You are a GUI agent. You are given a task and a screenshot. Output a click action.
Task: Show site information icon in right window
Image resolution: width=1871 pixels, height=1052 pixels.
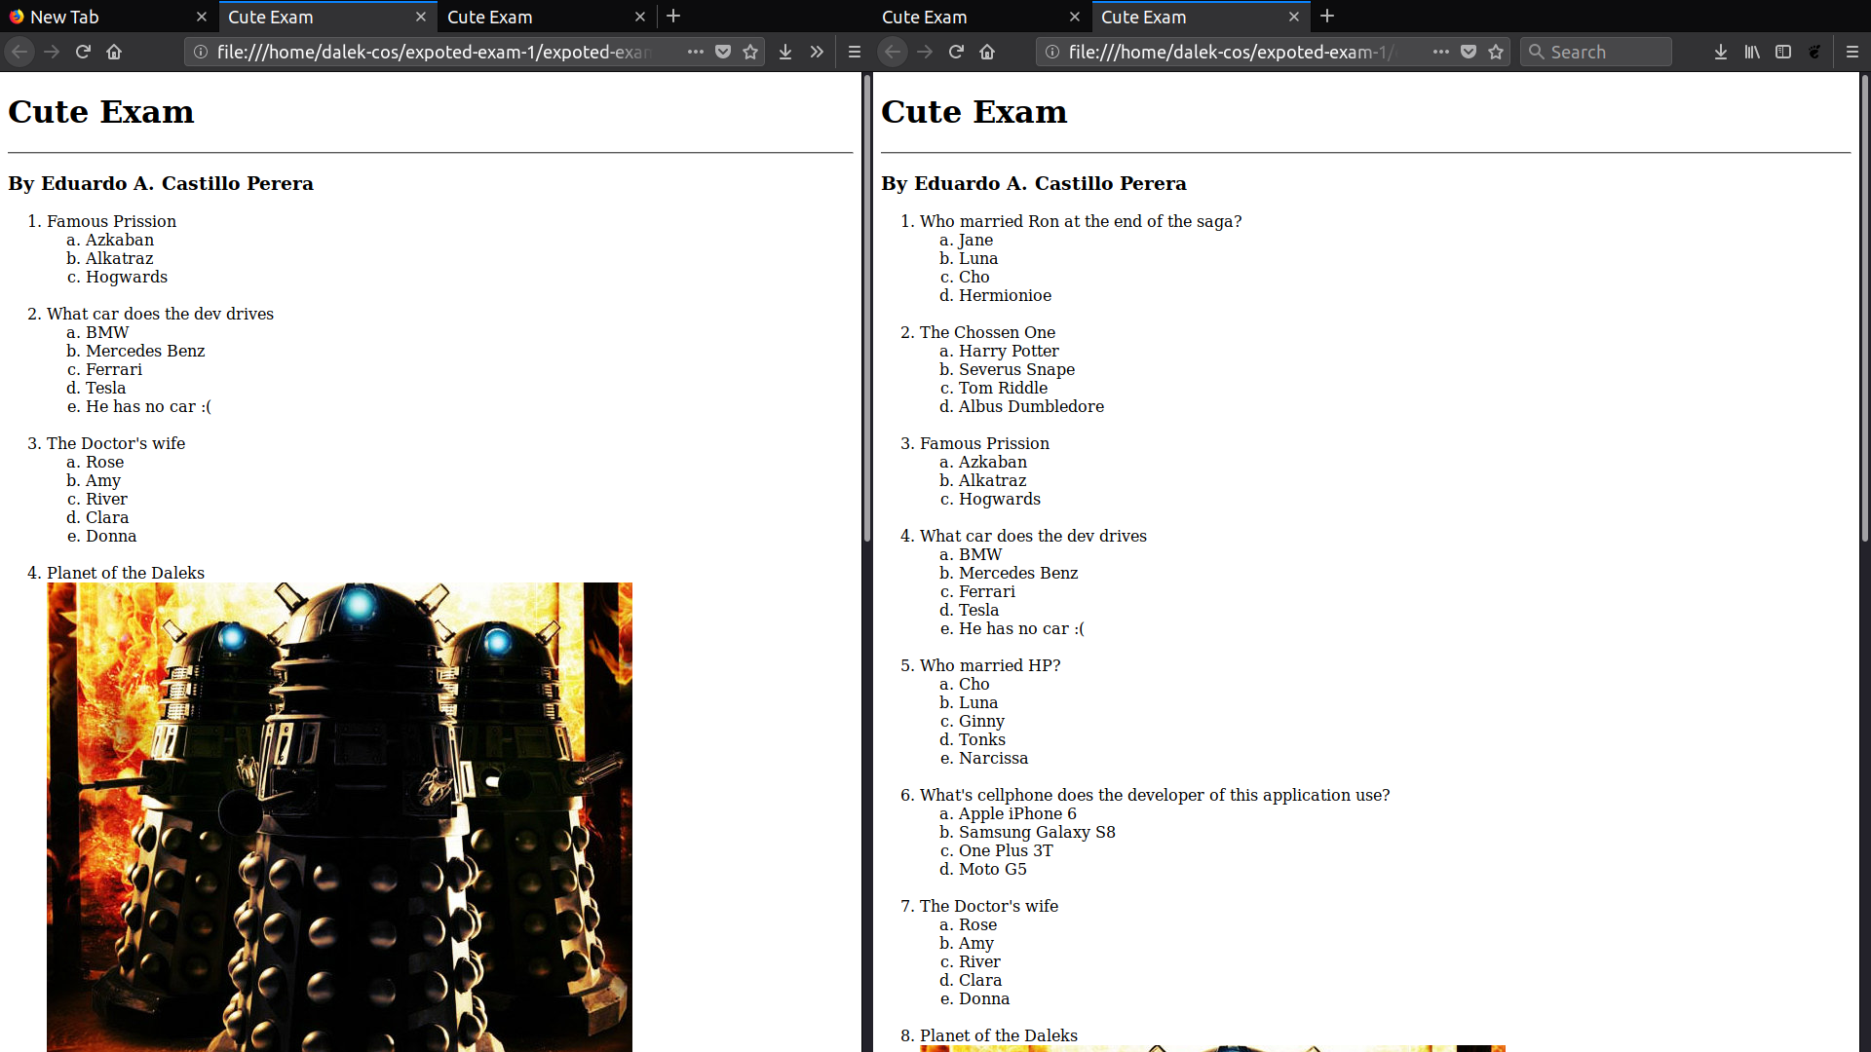tap(1052, 52)
